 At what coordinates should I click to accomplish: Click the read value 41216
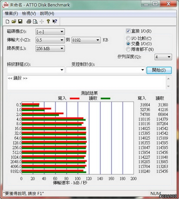tap(163, 110)
